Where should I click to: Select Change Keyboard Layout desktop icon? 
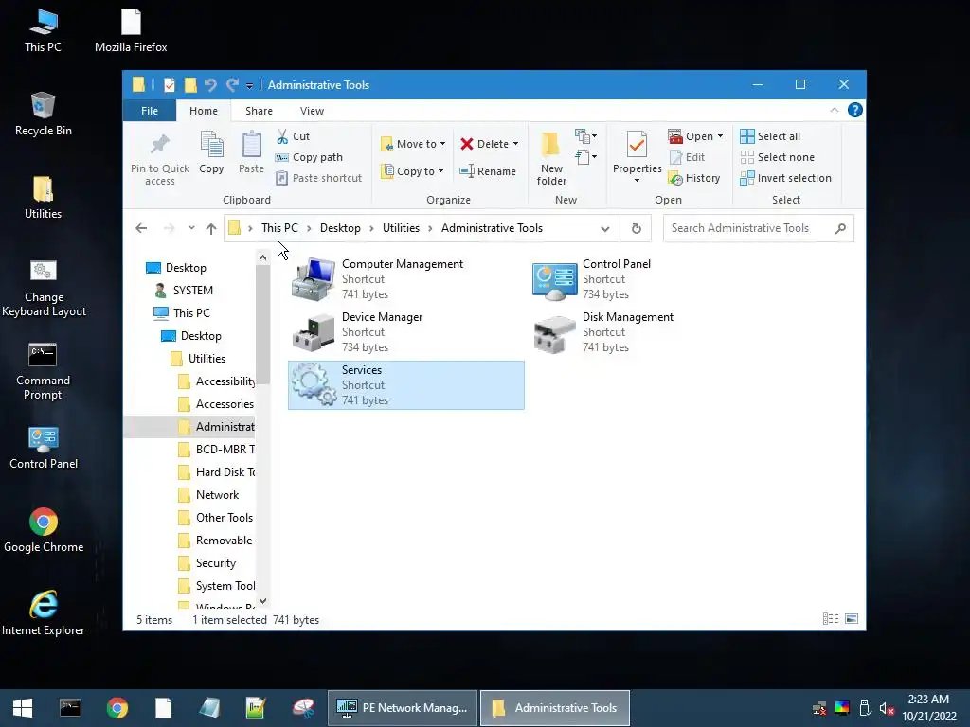pyautogui.click(x=44, y=288)
